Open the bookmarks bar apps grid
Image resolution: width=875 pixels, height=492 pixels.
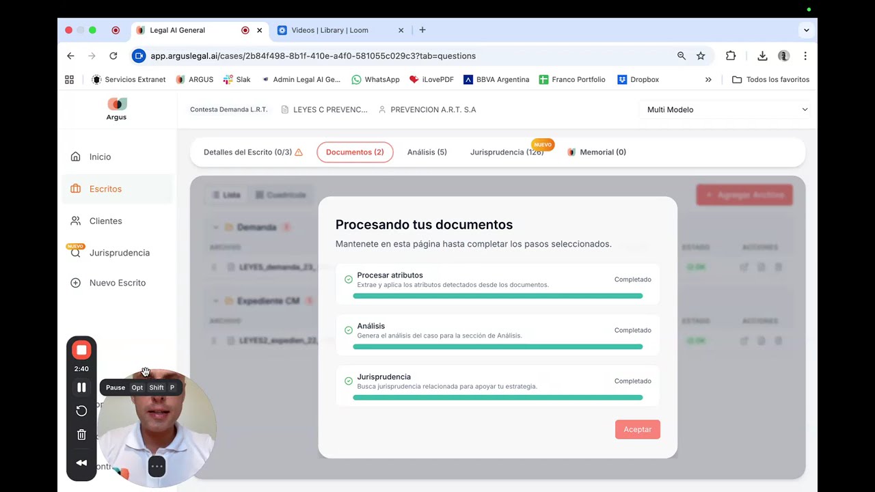[x=69, y=80]
